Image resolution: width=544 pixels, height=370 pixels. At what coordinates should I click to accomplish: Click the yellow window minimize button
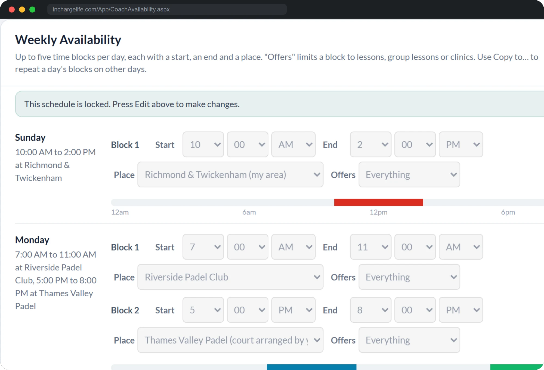22,10
